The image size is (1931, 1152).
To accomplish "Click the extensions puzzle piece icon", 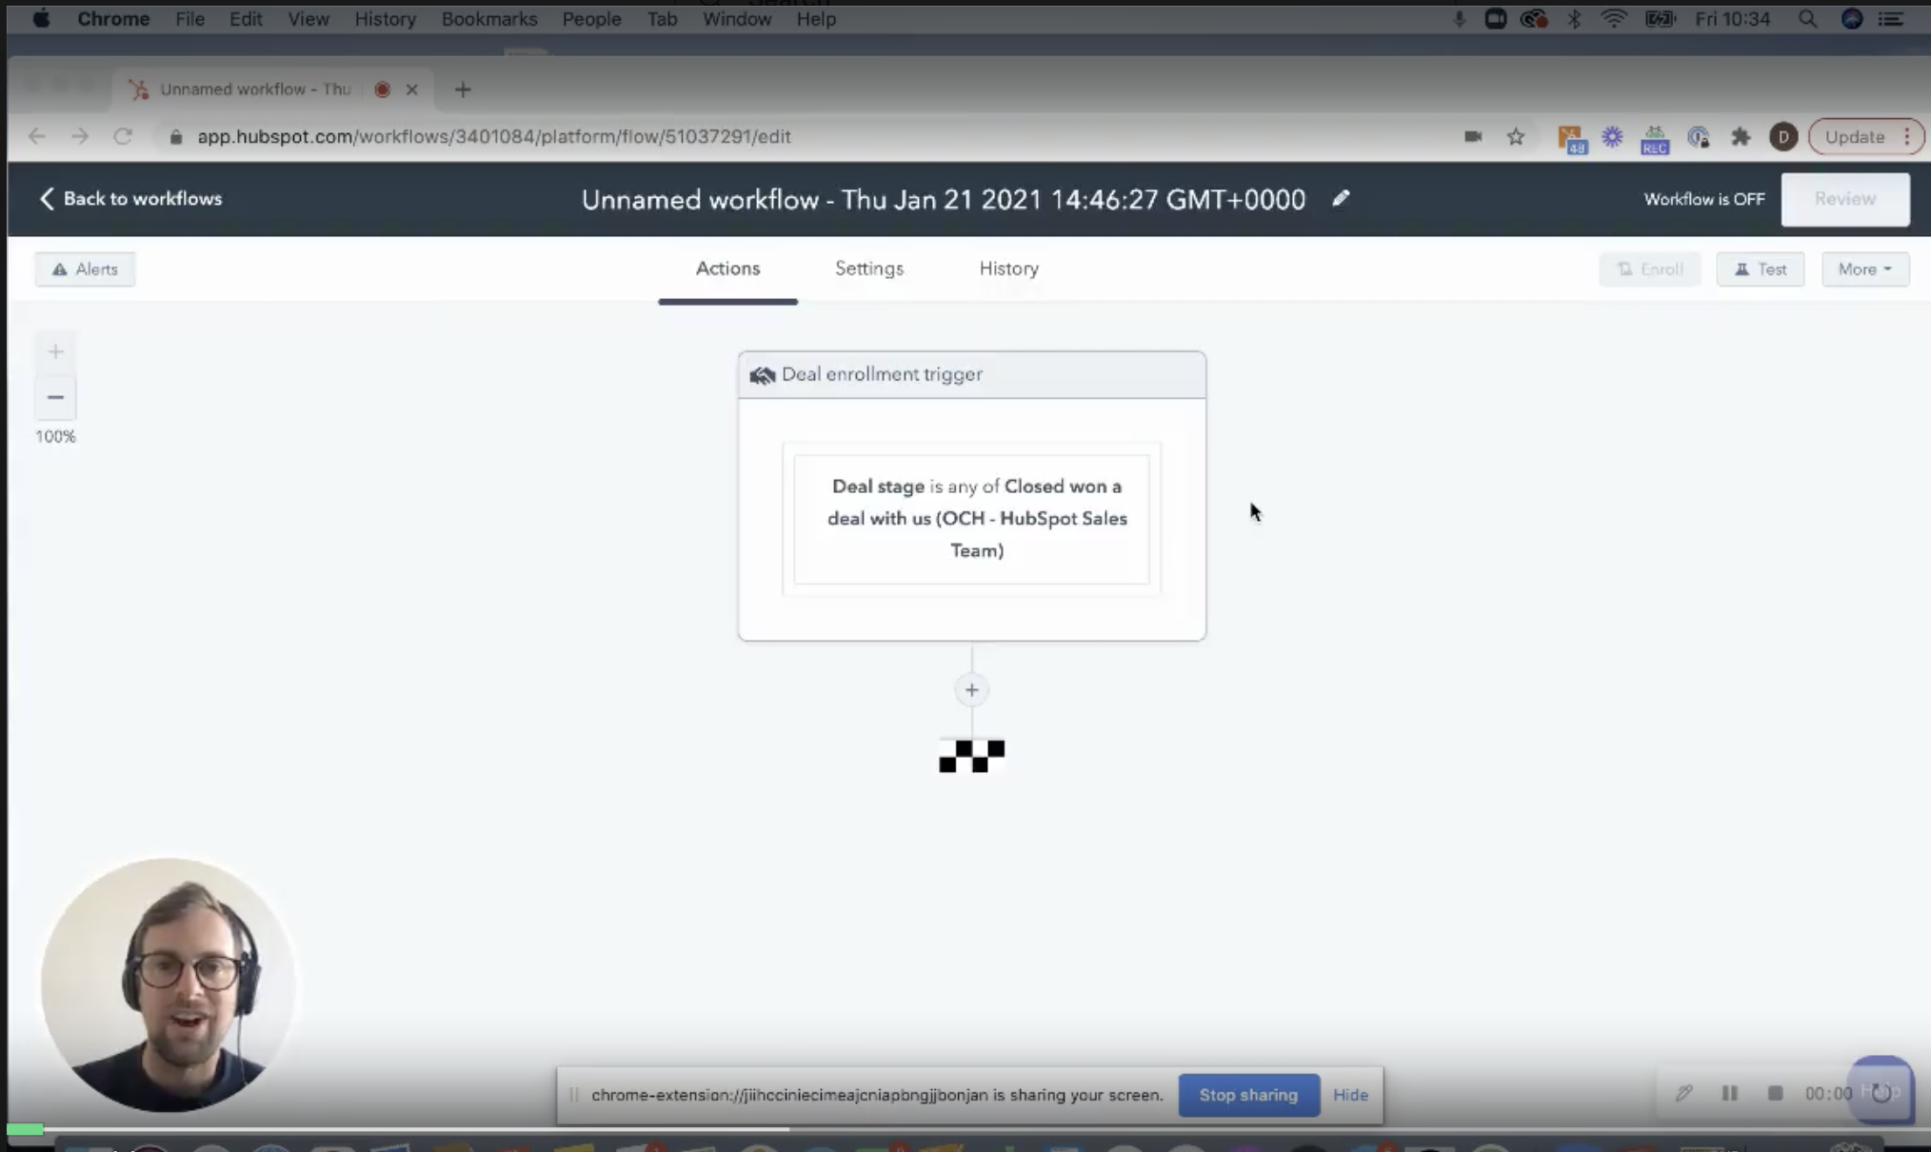I will [1742, 137].
